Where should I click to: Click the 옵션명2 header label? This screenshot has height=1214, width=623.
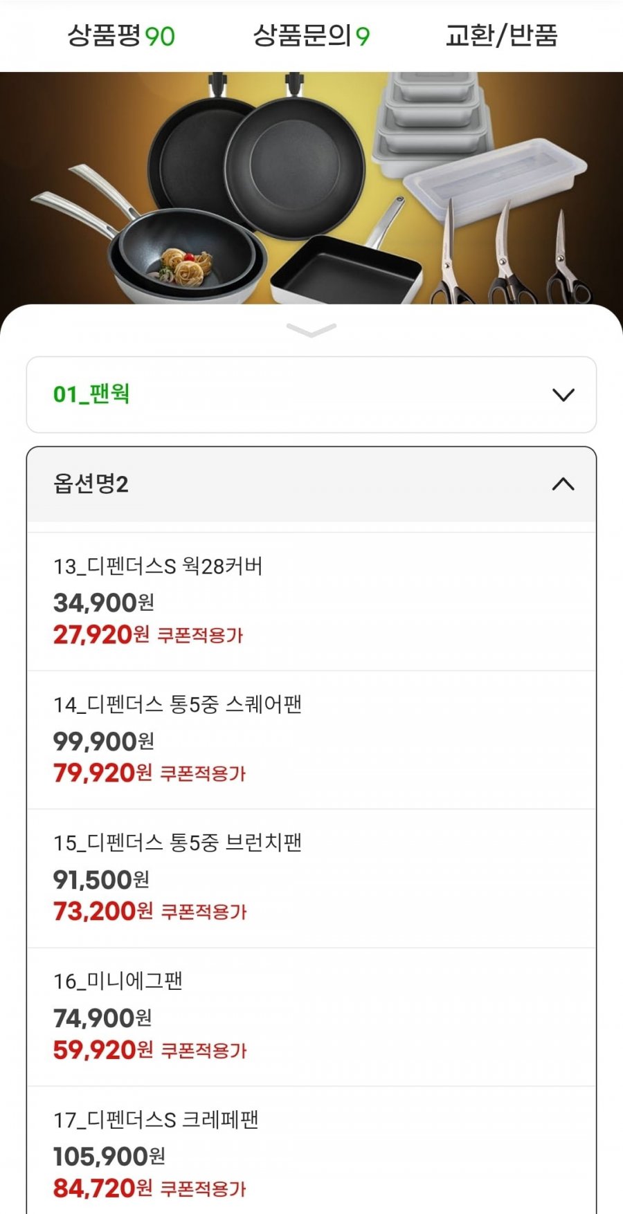91,484
